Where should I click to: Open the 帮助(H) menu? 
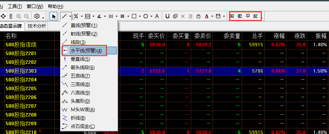point(56,6)
